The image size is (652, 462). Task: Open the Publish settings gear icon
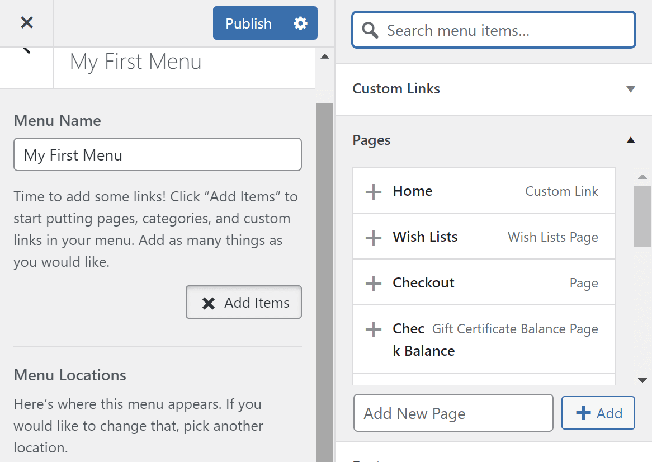[300, 23]
